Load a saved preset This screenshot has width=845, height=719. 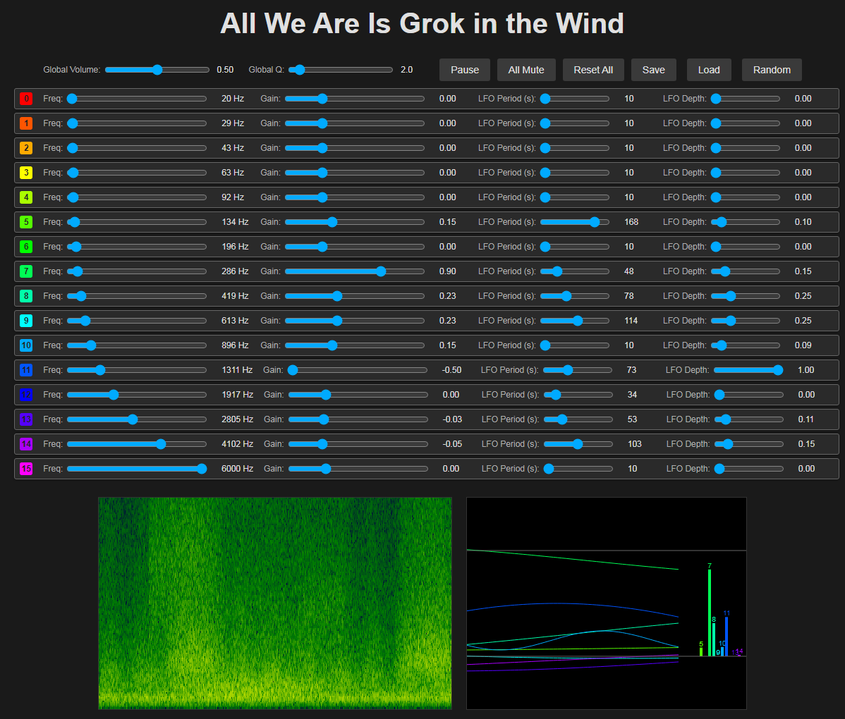pyautogui.click(x=709, y=70)
